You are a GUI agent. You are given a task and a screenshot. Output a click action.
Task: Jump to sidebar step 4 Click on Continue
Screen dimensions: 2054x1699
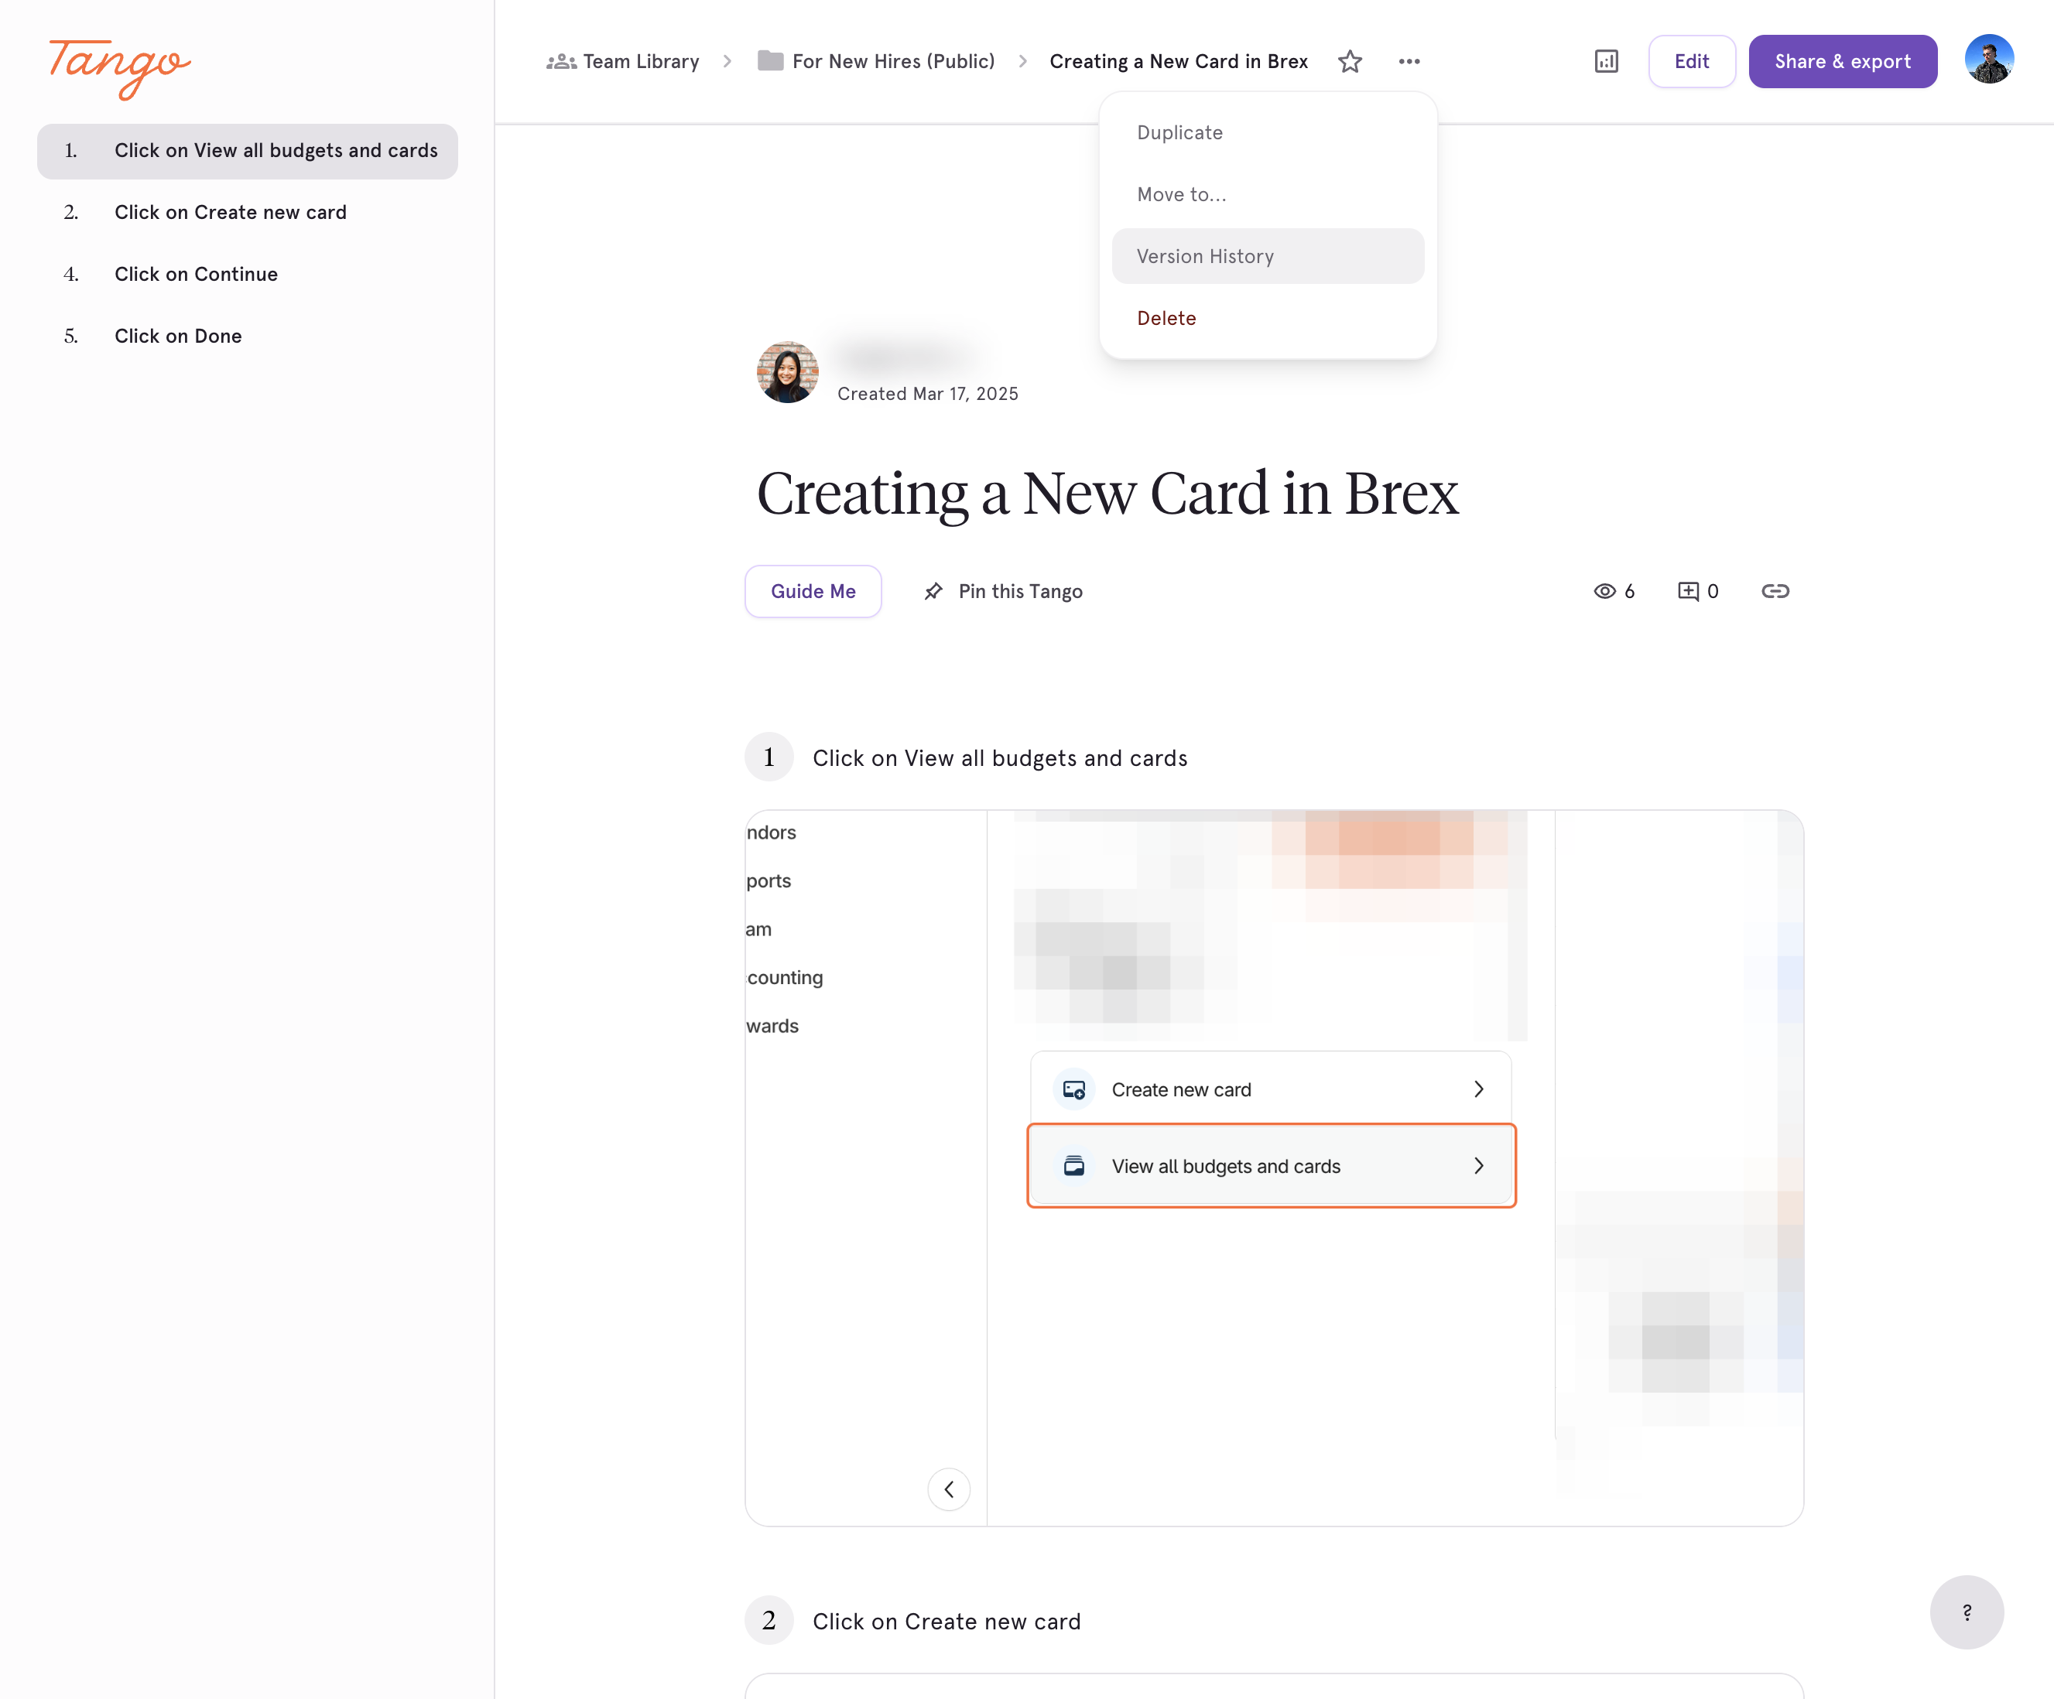pos(248,274)
